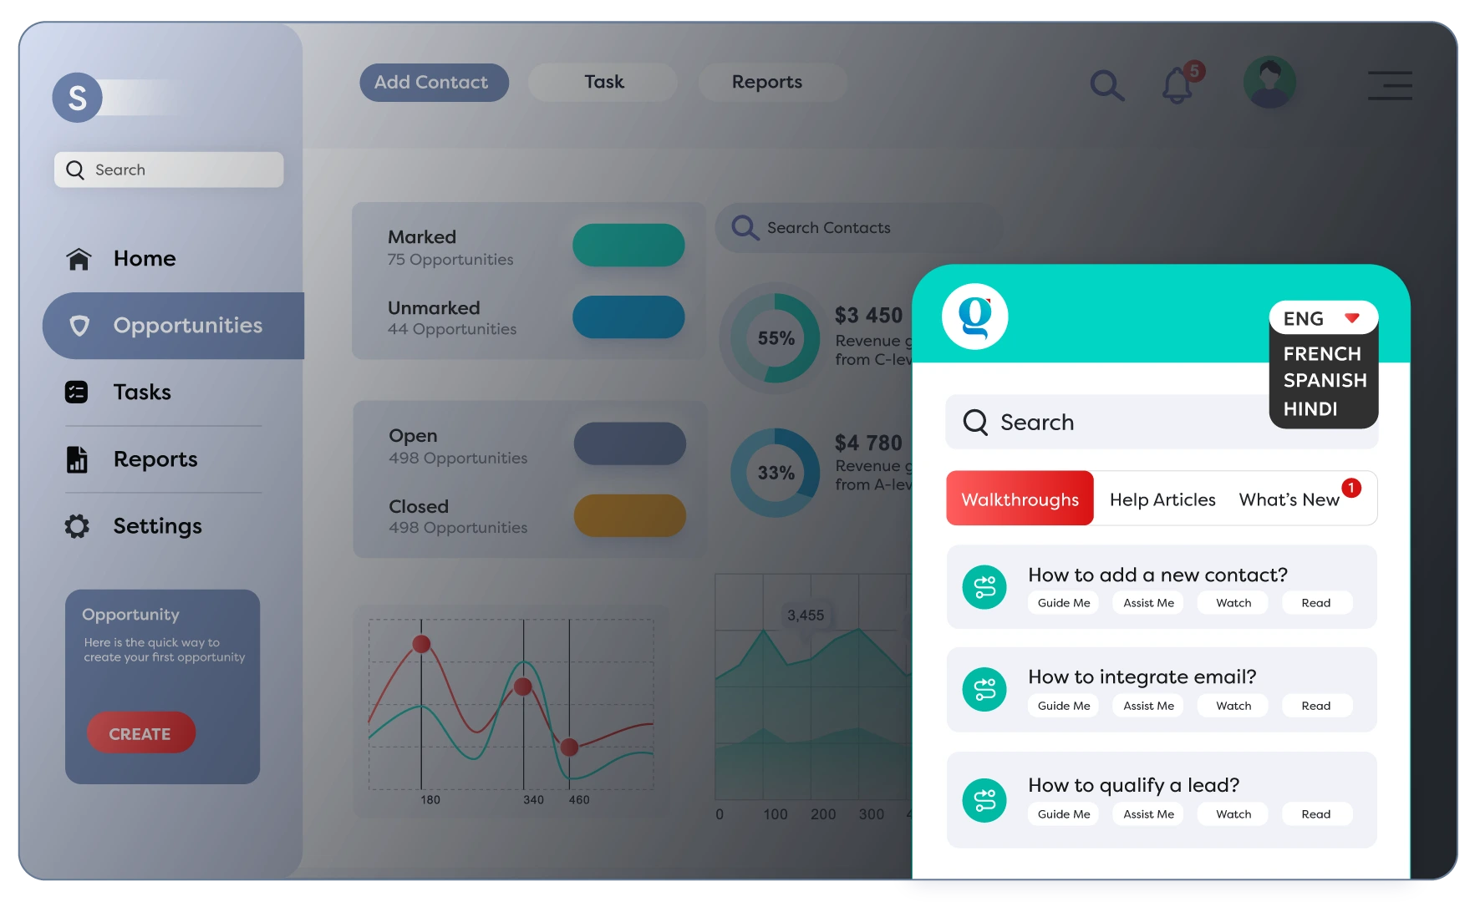
Task: Toggle the Marked opportunities green pill
Action: 628,246
